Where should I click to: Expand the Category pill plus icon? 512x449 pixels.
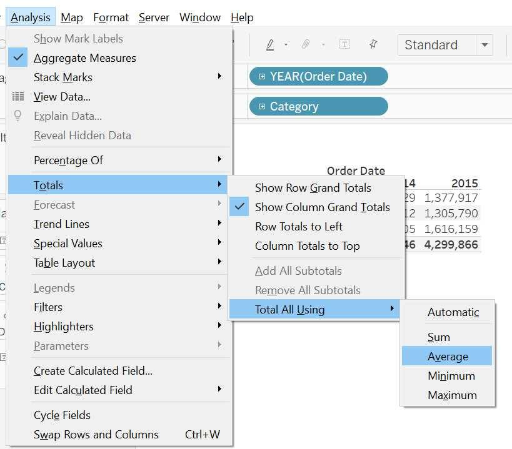tap(262, 107)
